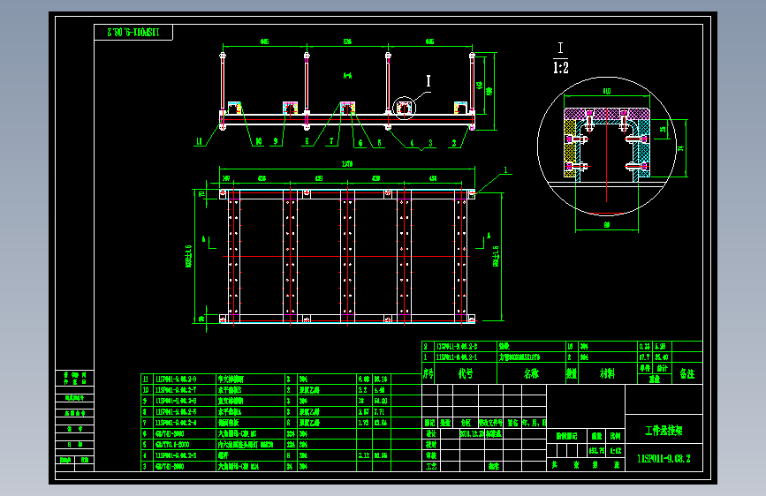Image resolution: width=766 pixels, height=496 pixels.
Task: Click the enlarged detail I circular view
Action: [x=606, y=146]
